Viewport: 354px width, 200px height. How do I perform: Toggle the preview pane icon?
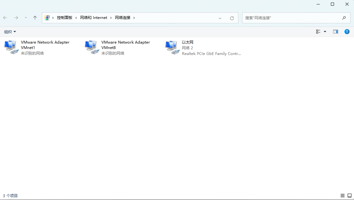coord(336,32)
